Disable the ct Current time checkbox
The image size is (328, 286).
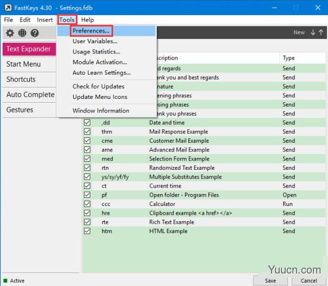click(87, 186)
